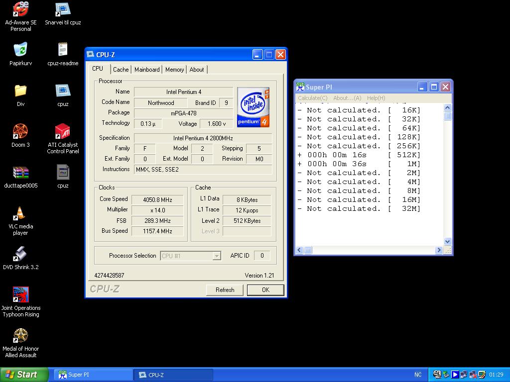Launch Joint Operations Typhoon Rising icon
This screenshot has width=510, height=382.
20,294
